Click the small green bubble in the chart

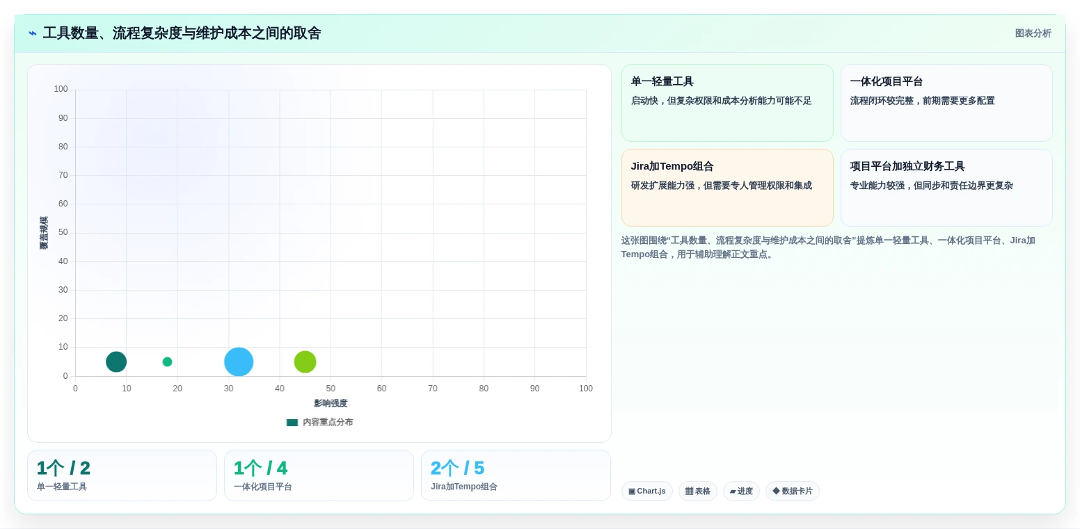[x=167, y=361]
